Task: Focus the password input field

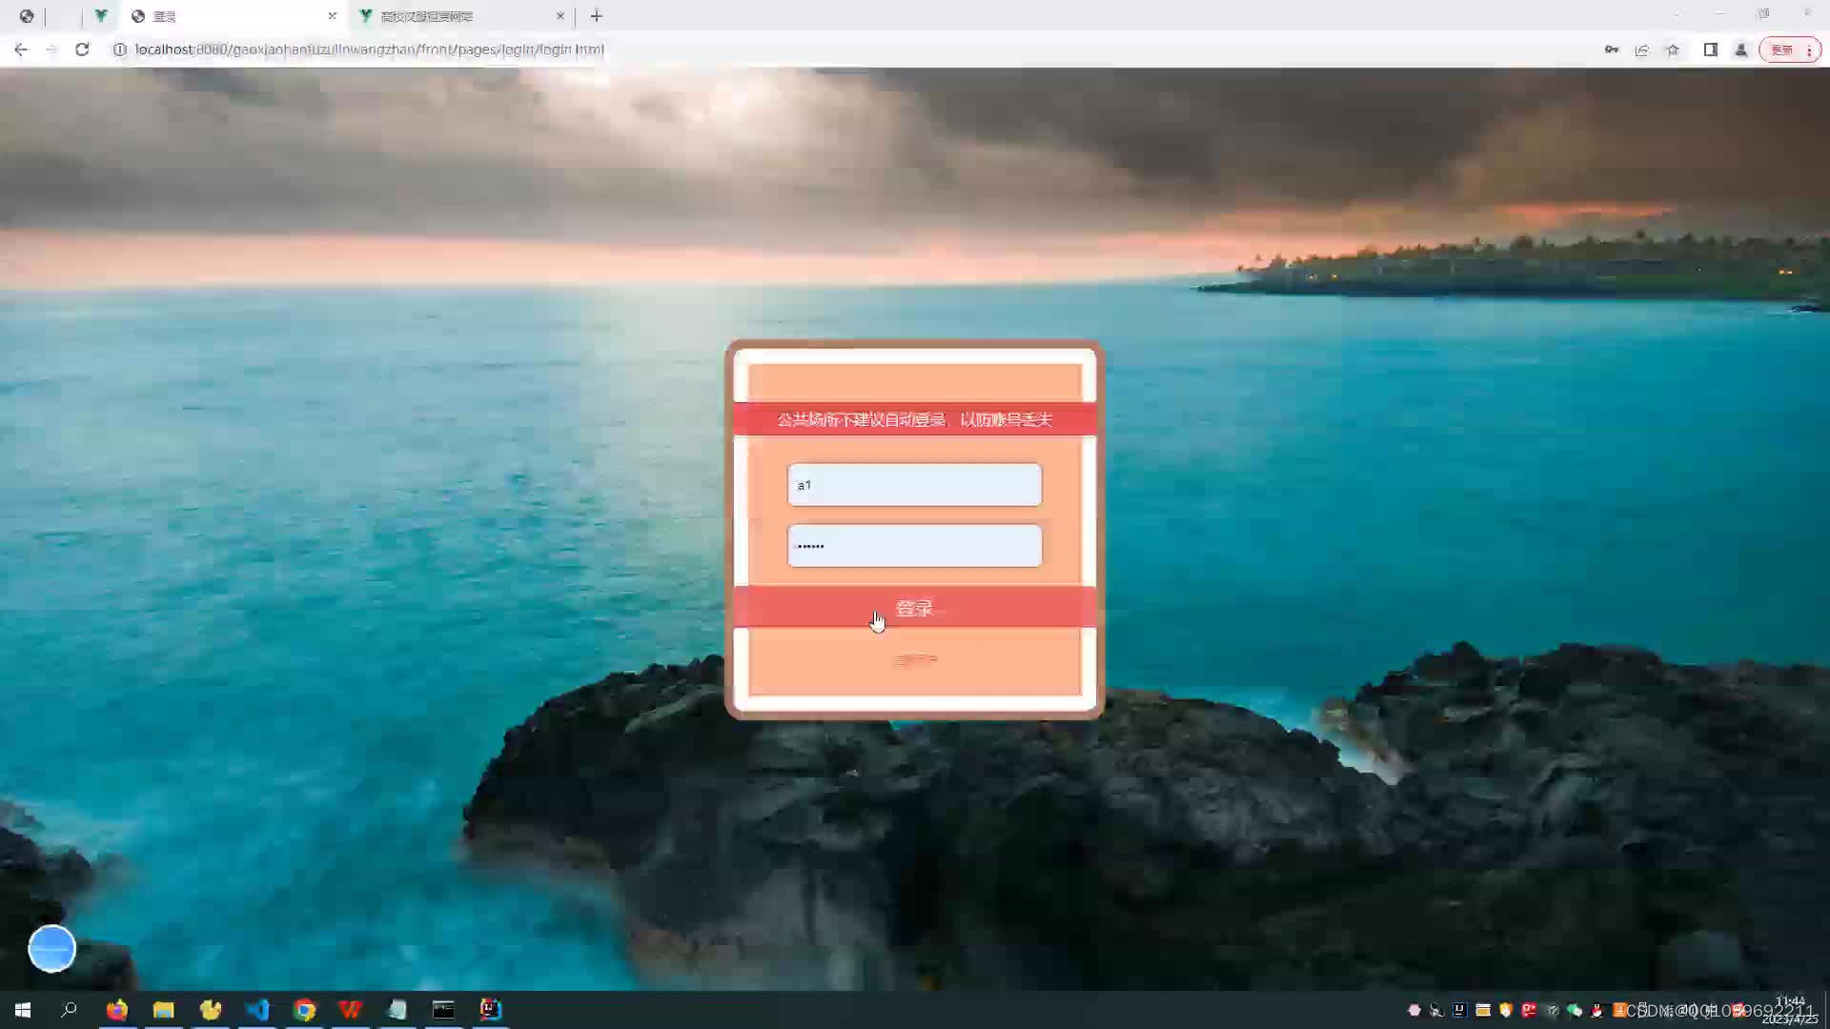Action: [x=914, y=546]
